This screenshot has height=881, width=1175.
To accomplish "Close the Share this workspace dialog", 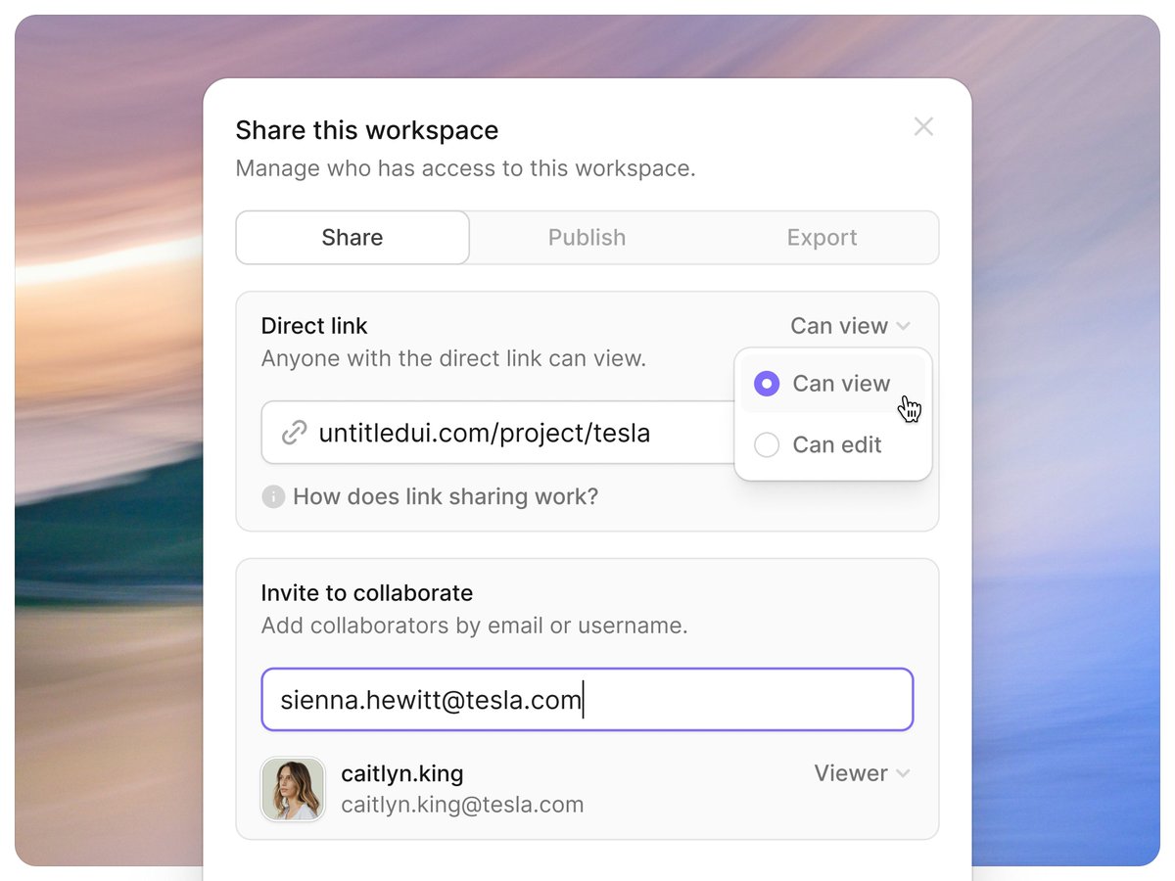I will click(x=923, y=126).
